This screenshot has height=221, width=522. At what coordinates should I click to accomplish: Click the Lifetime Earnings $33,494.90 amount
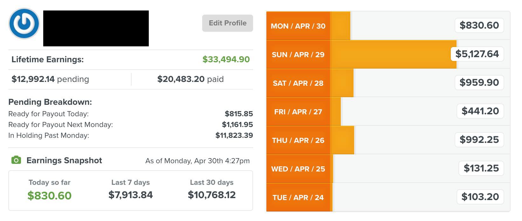click(226, 59)
